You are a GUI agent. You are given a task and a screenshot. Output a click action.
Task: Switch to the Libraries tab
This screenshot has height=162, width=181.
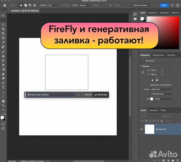[x=171, y=55]
